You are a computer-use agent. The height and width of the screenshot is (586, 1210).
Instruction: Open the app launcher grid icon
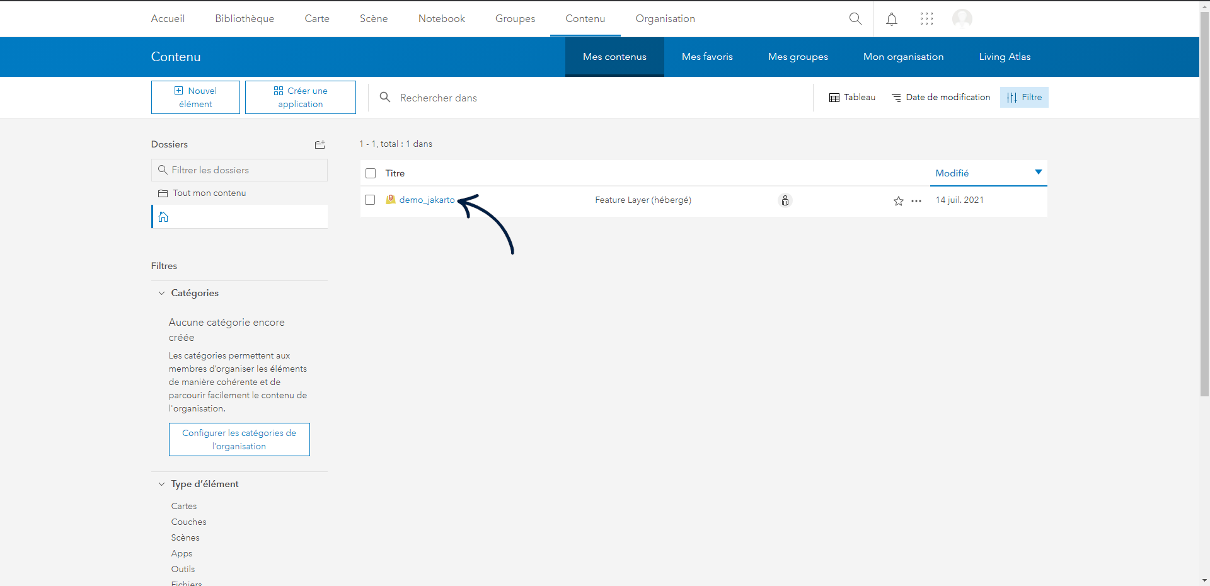pos(926,19)
